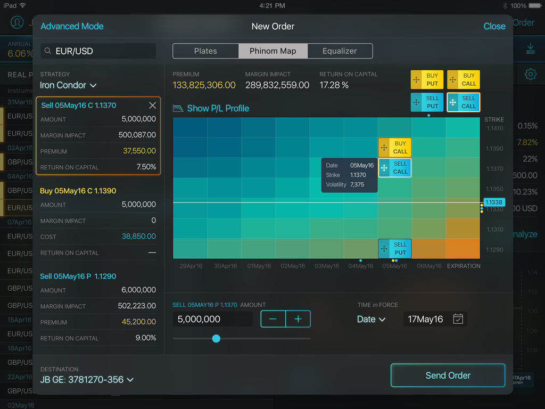Click the chart icon beside Show P/L Profile
545x409 pixels.
[x=178, y=108]
